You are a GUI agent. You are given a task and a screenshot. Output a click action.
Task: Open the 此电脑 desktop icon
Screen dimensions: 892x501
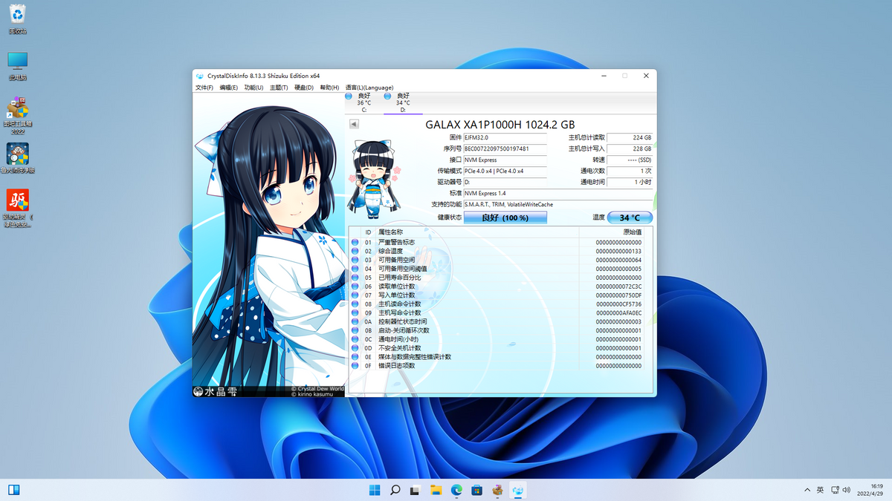point(18,66)
